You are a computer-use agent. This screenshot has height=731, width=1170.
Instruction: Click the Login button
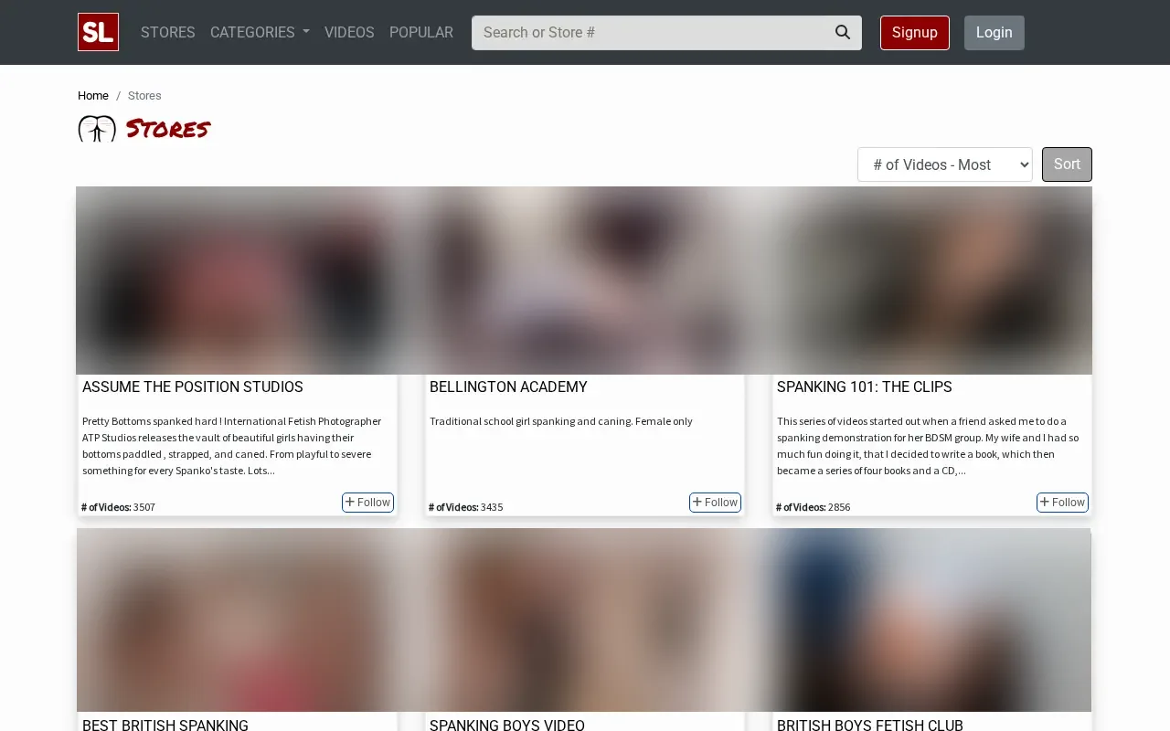(x=994, y=33)
